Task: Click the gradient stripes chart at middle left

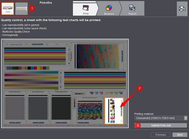Action: (x=31, y=80)
